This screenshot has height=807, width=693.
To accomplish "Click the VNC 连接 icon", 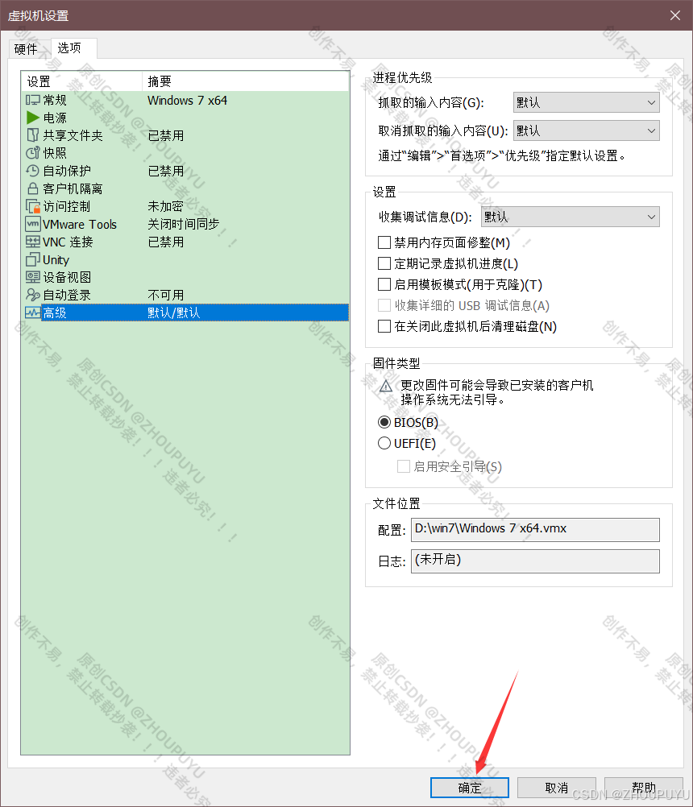I will tap(33, 242).
